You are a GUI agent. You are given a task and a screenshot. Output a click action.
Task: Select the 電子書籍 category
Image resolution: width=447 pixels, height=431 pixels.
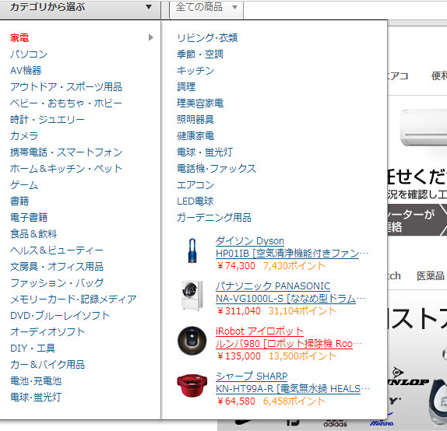[29, 217]
